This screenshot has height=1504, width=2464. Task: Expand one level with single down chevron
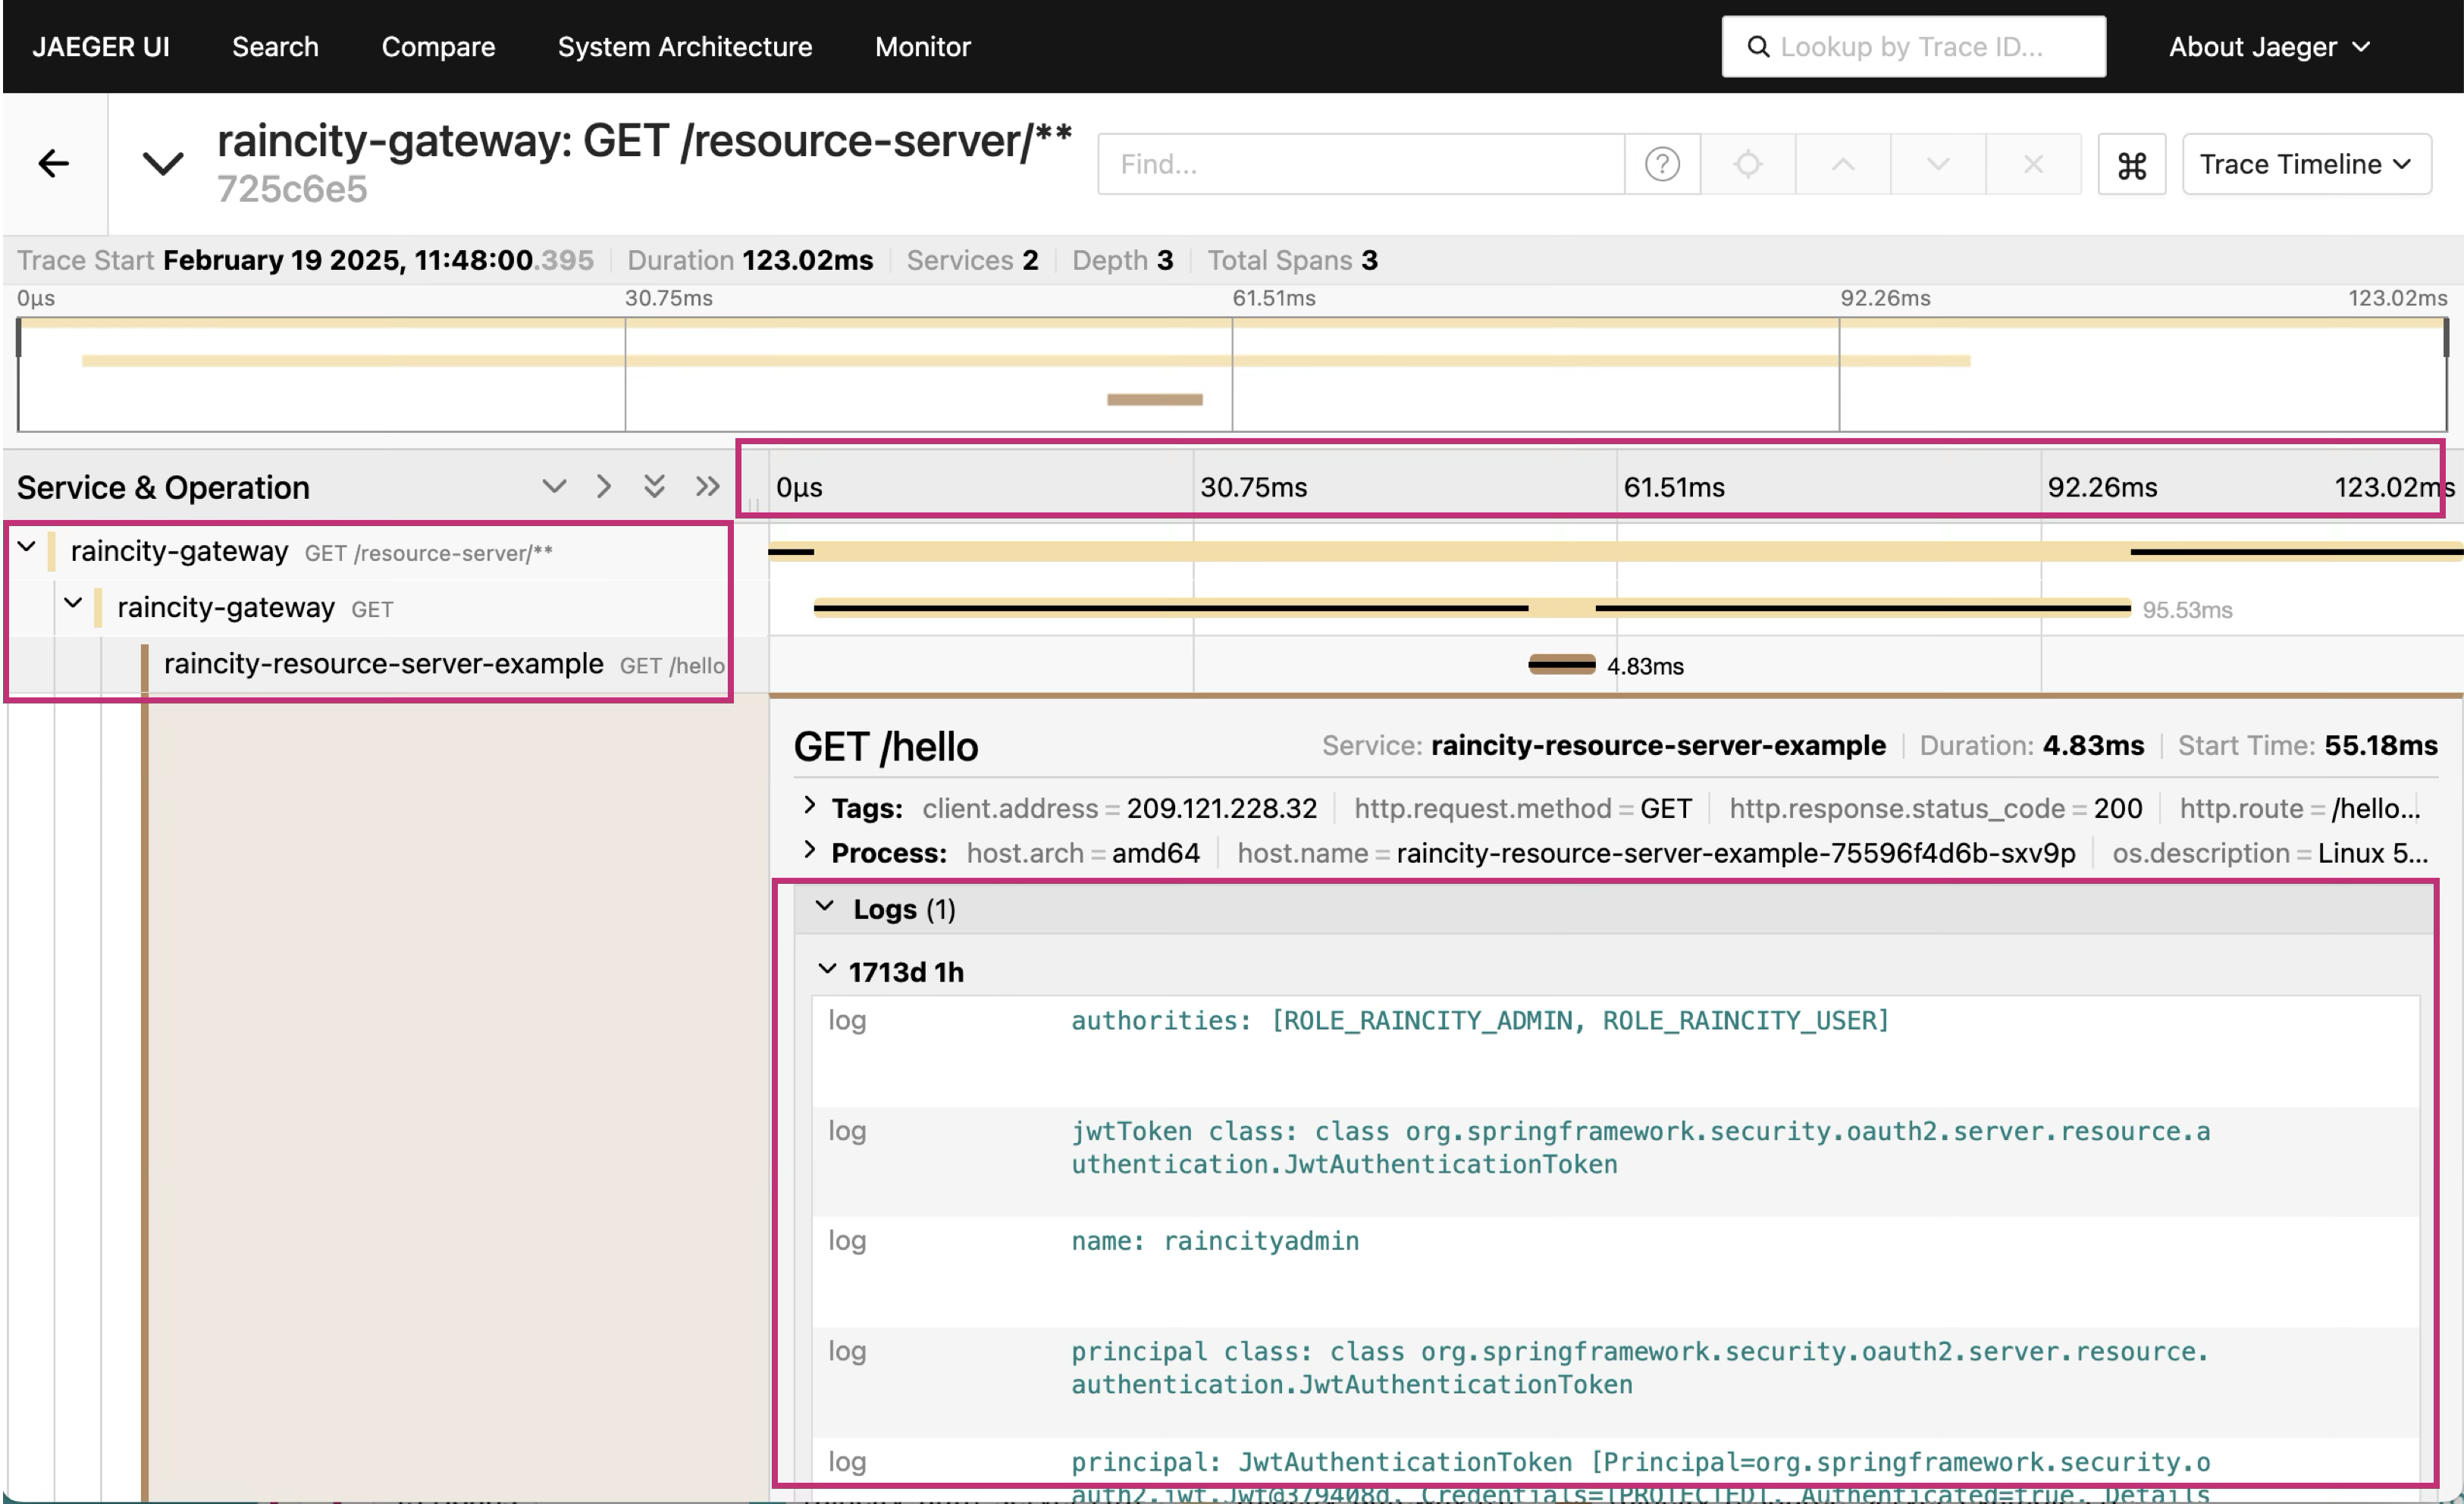(x=554, y=487)
